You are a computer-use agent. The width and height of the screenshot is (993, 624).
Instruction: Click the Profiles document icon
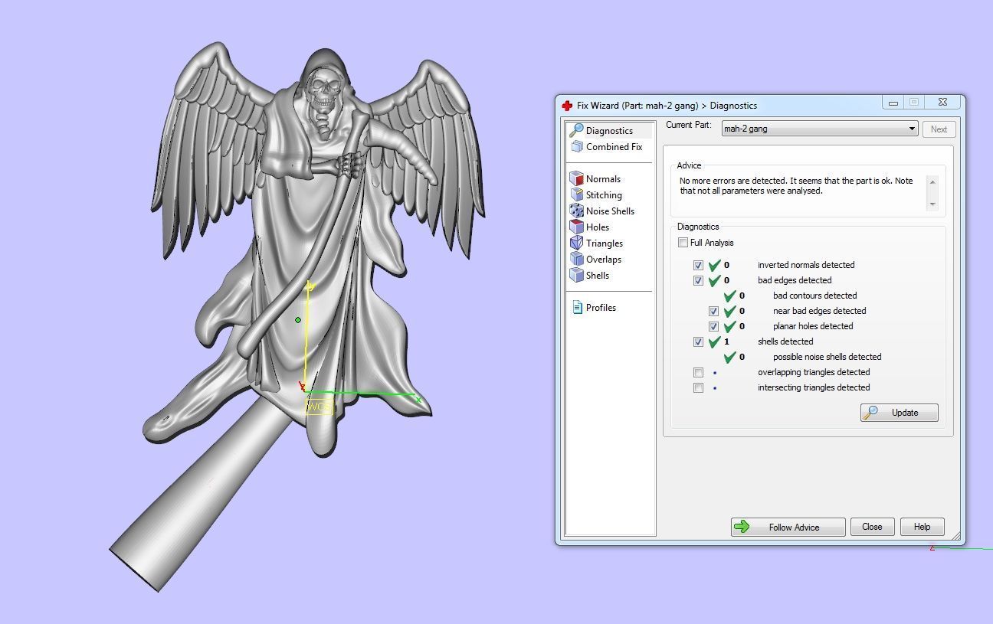point(577,307)
